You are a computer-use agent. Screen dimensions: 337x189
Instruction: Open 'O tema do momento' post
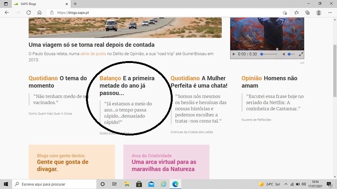click(57, 82)
